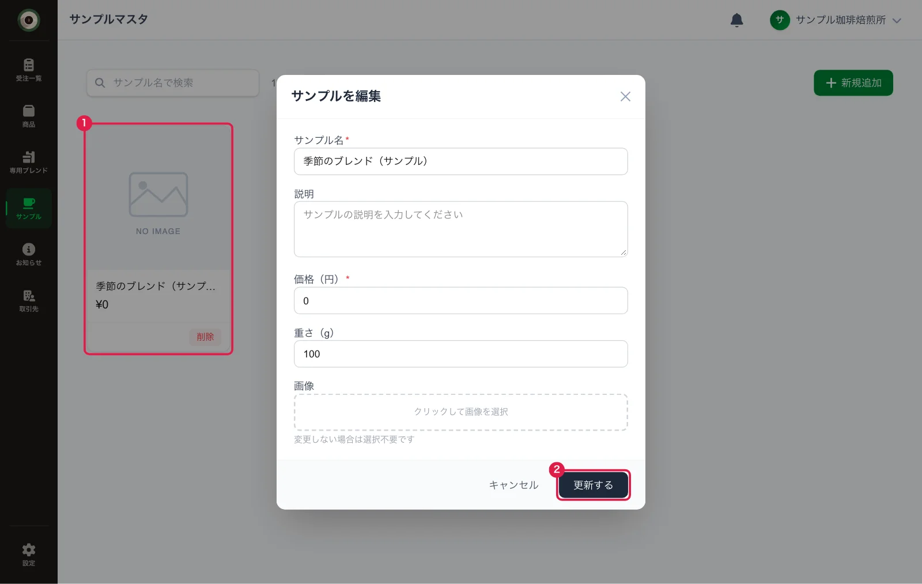Close the サンプルを編集 dialog with X
The height and width of the screenshot is (584, 922).
pyautogui.click(x=625, y=96)
